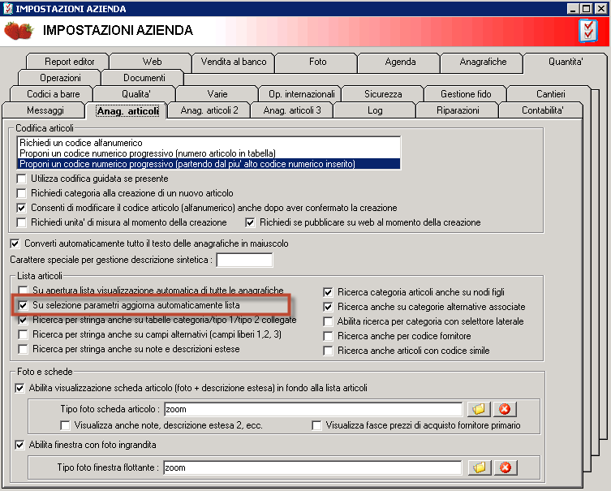Open the Report editor tab
Viewport: 611px width, 491px height.
pos(69,62)
